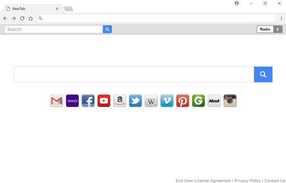The image size is (286, 183).
Task: Open the Wikipedia shortcut icon
Action: [x=151, y=101]
